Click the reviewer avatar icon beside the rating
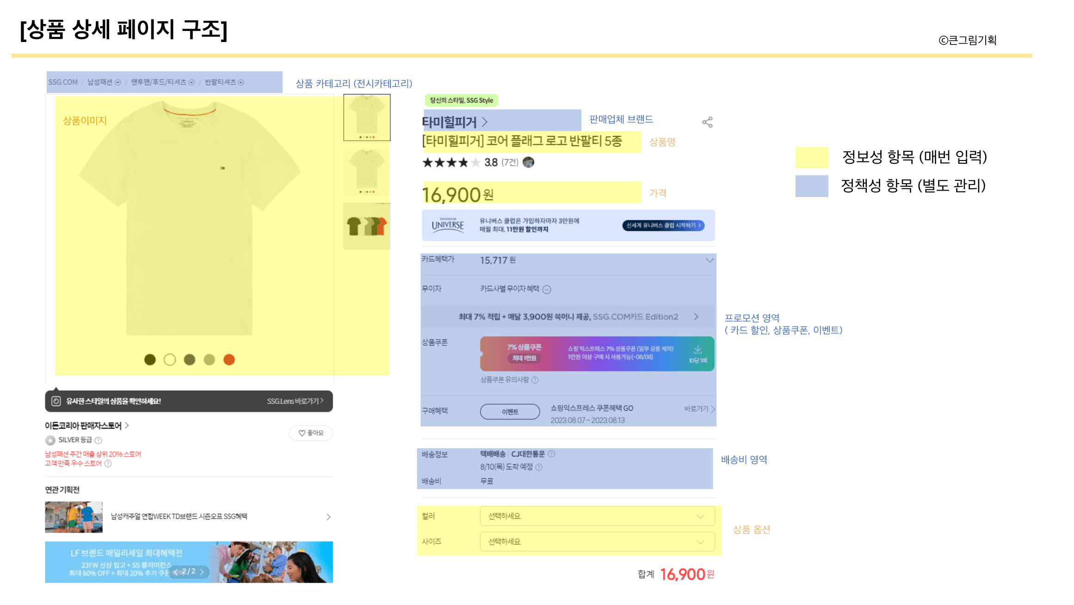 (x=528, y=162)
